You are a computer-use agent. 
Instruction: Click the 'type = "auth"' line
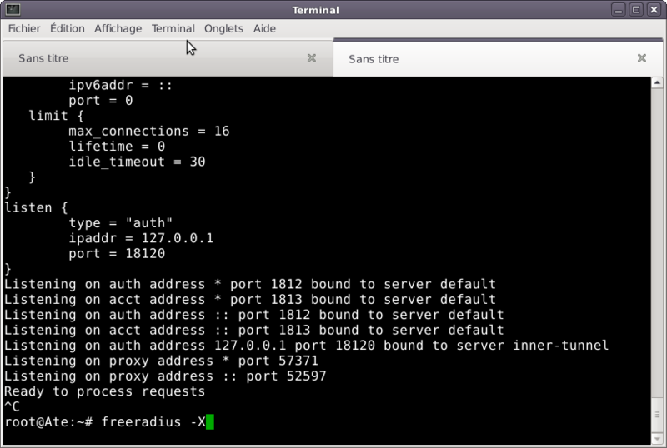click(120, 223)
